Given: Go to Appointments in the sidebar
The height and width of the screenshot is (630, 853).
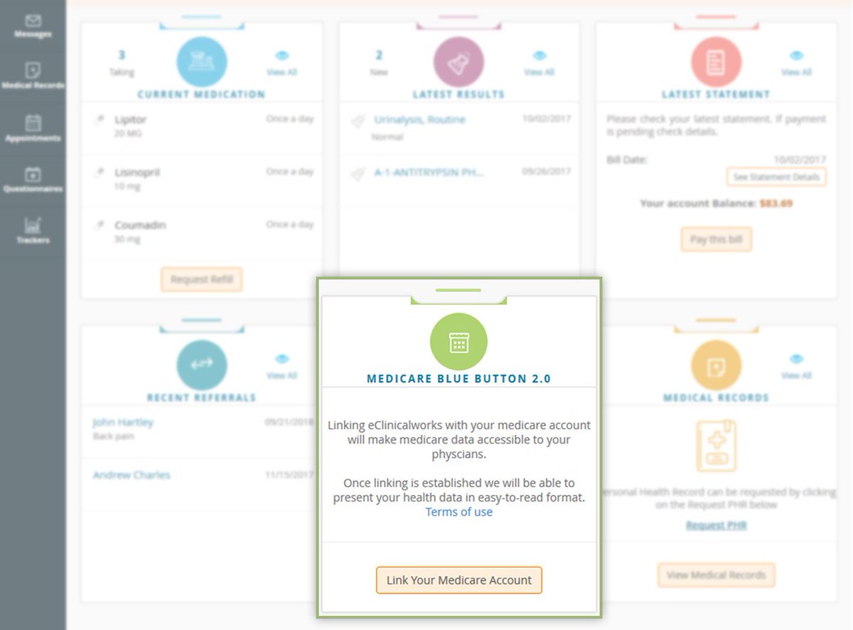Looking at the screenshot, I should (x=33, y=129).
